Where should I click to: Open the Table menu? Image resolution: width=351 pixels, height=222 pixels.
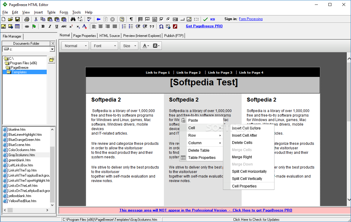click(x=51, y=12)
